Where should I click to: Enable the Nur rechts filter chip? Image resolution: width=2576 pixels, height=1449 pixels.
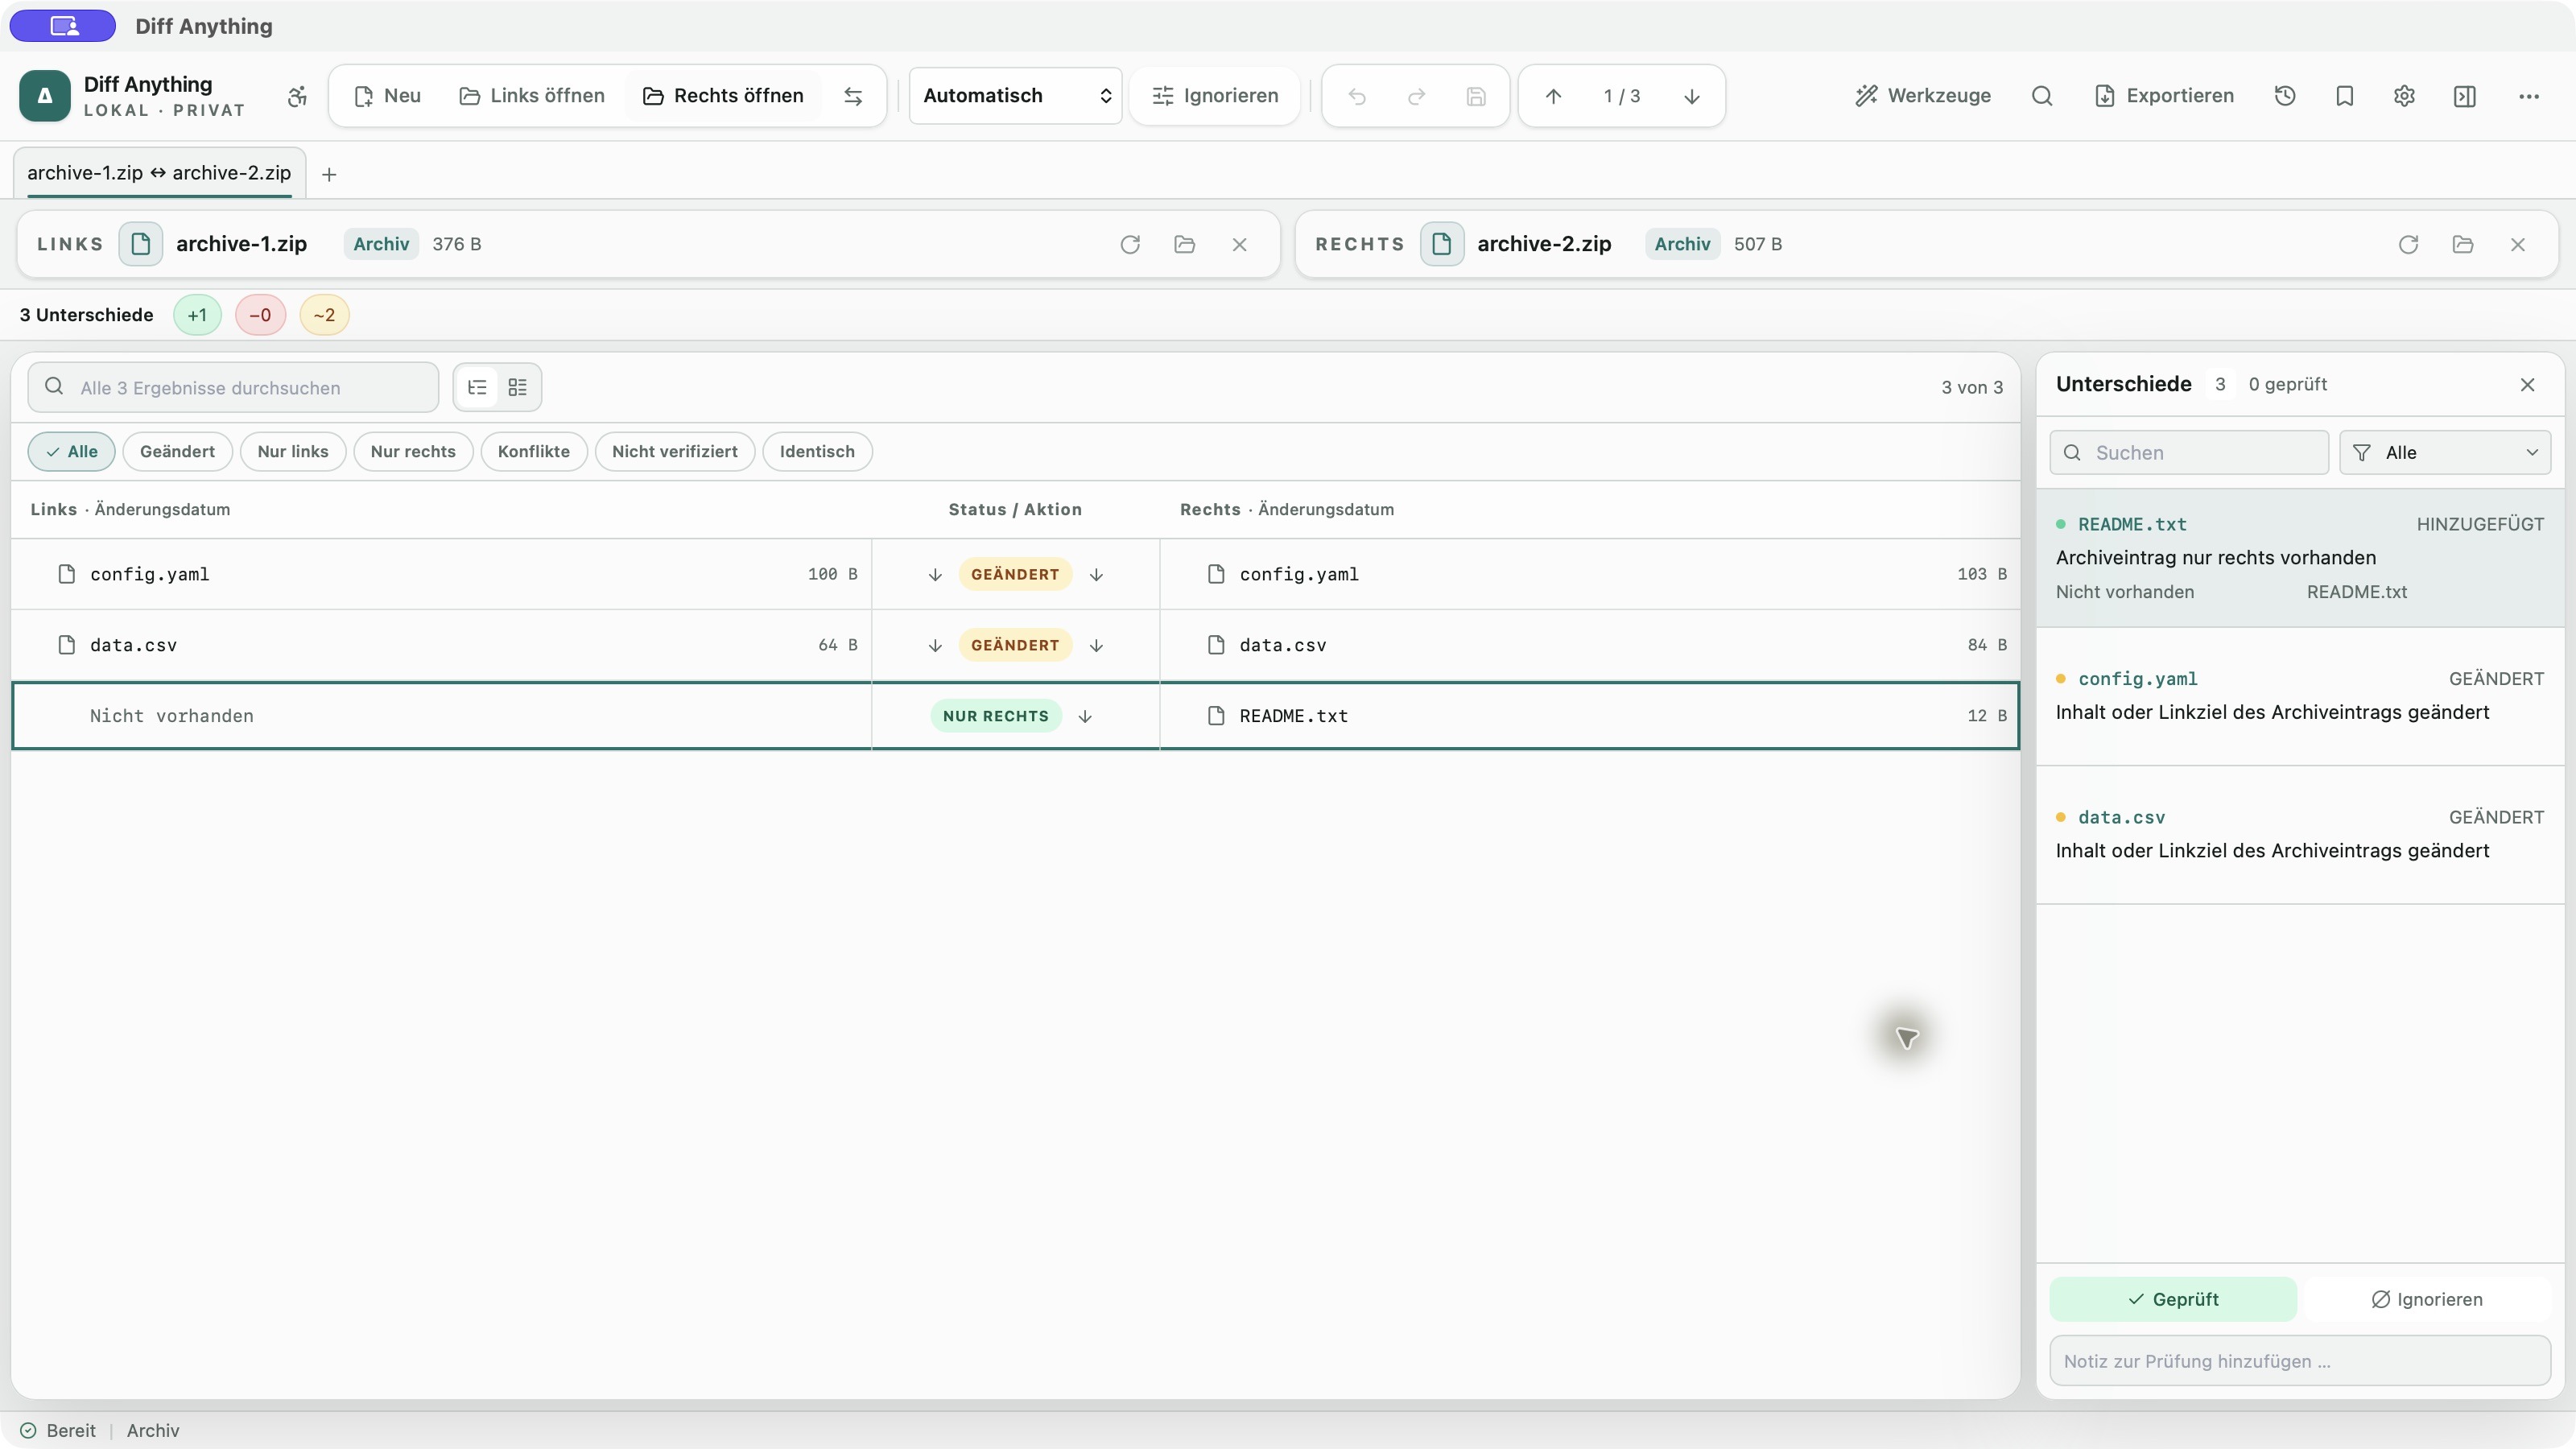tap(413, 451)
